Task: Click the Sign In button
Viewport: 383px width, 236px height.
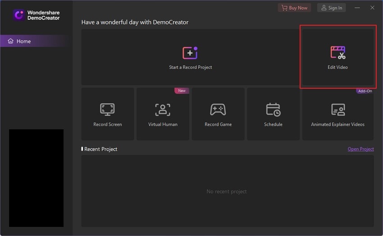Action: tap(332, 8)
